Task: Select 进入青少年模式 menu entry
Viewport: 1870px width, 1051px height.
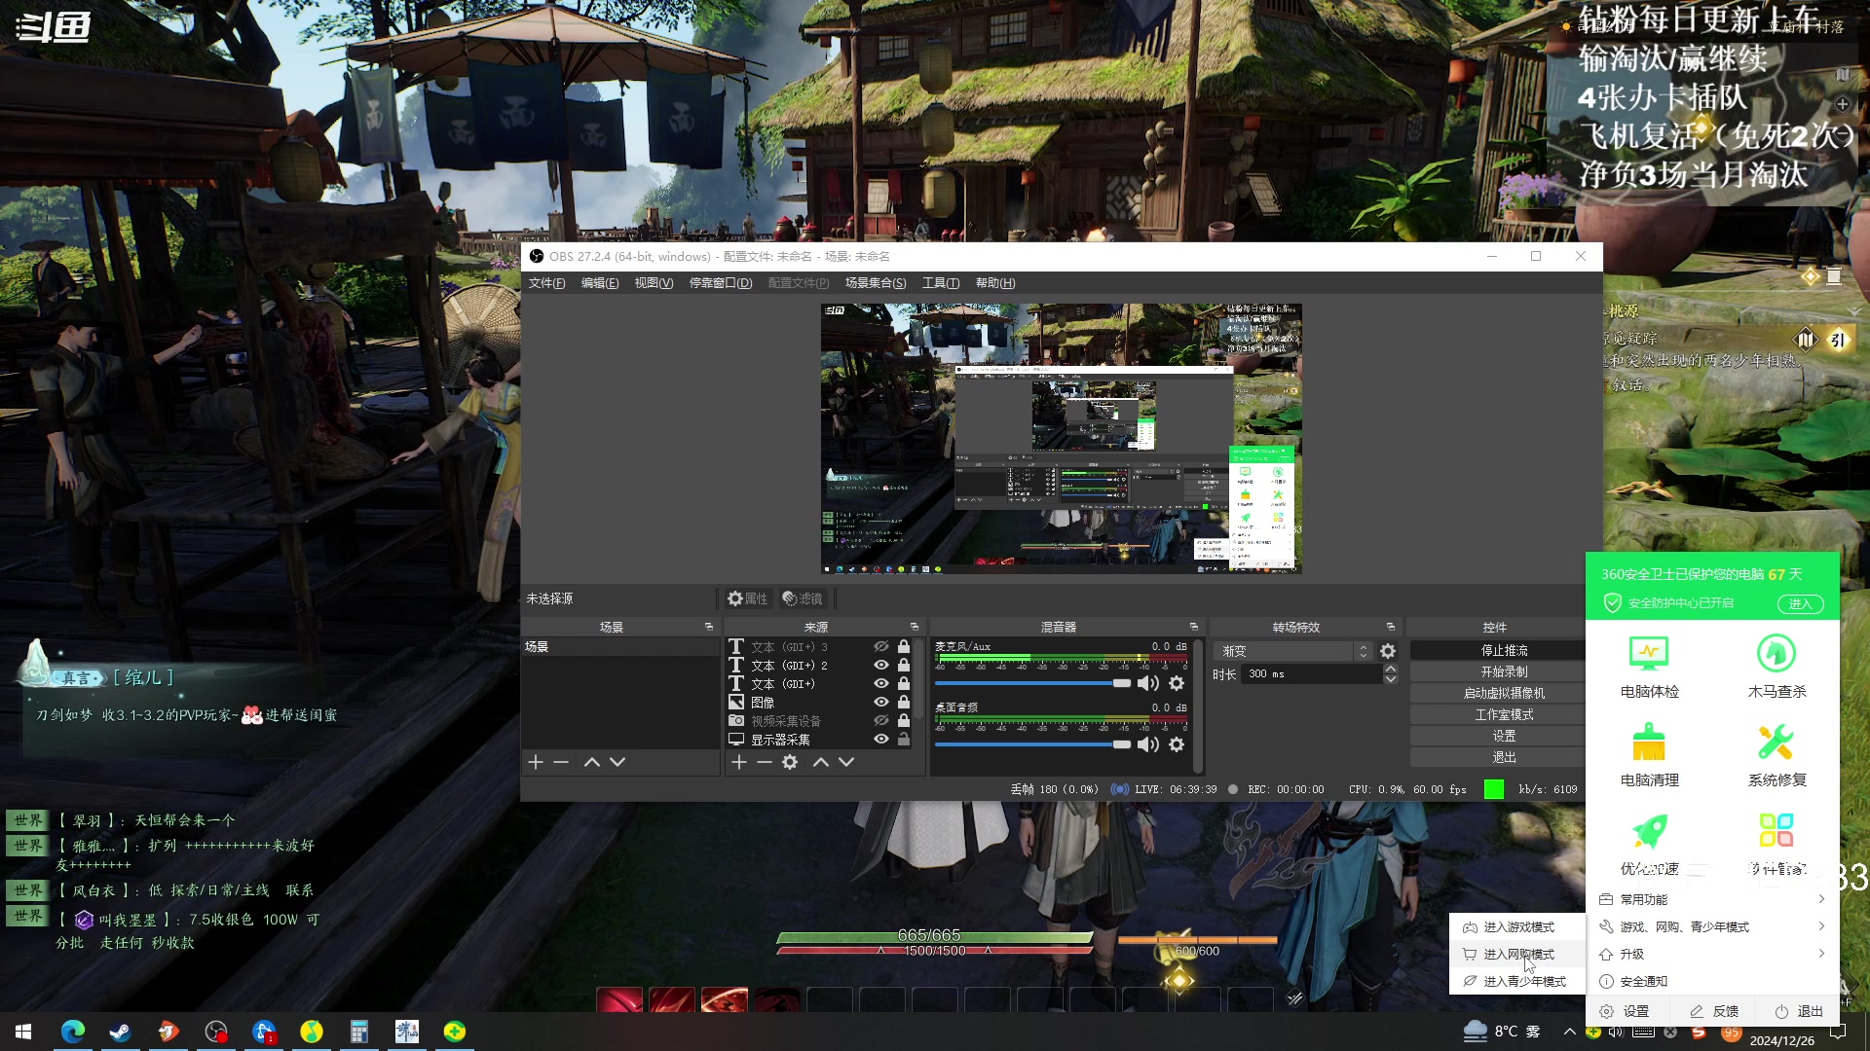Action: coord(1517,982)
